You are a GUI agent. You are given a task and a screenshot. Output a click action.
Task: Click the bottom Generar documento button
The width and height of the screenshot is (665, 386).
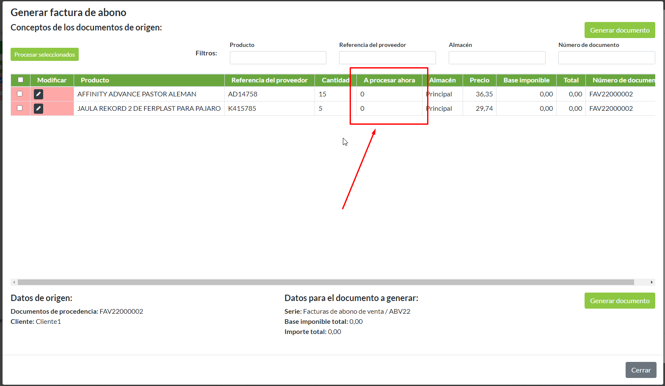[619, 301]
